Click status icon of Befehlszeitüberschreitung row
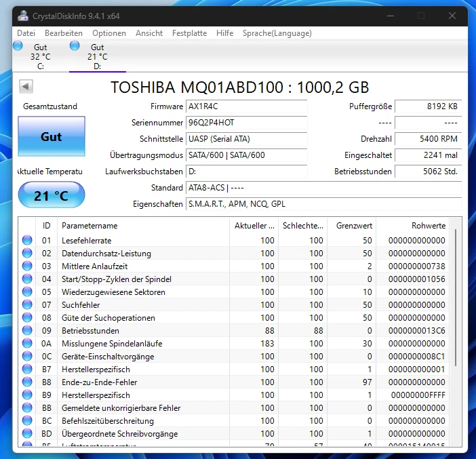 [27, 421]
